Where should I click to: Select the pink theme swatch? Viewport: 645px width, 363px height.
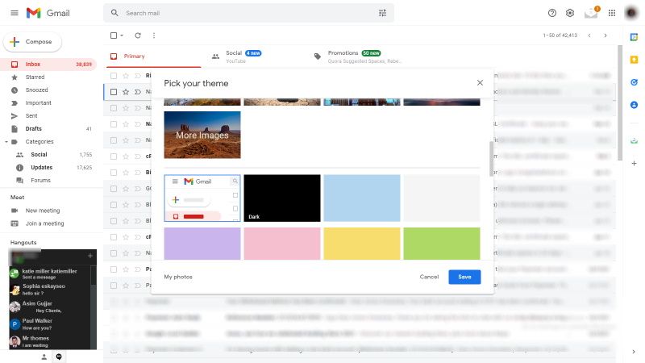click(282, 244)
